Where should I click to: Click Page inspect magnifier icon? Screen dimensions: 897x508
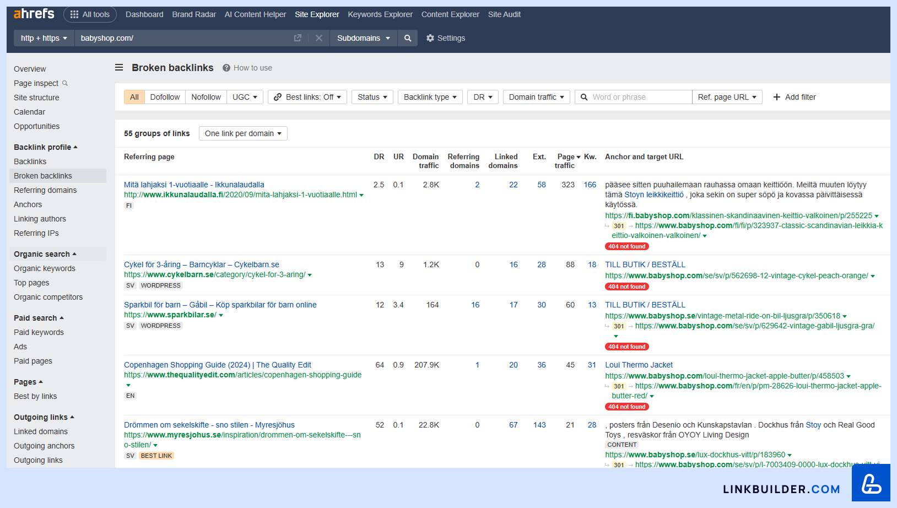tap(65, 83)
